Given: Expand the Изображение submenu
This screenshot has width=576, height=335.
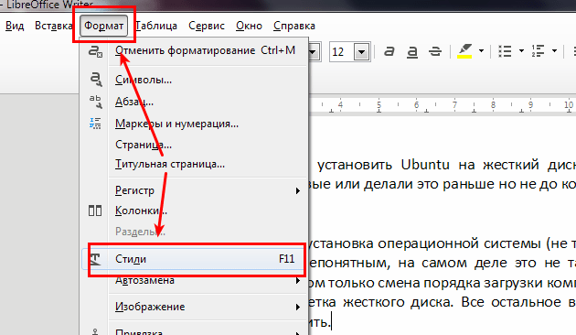Looking at the screenshot, I should click(194, 307).
